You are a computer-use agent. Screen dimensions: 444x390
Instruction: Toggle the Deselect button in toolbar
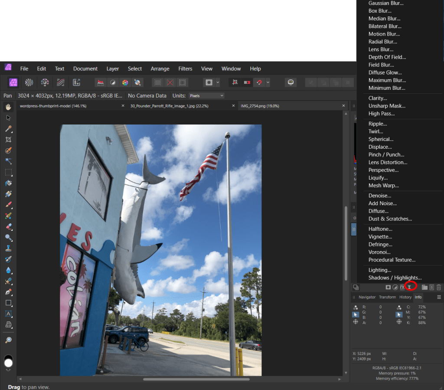coord(170,82)
